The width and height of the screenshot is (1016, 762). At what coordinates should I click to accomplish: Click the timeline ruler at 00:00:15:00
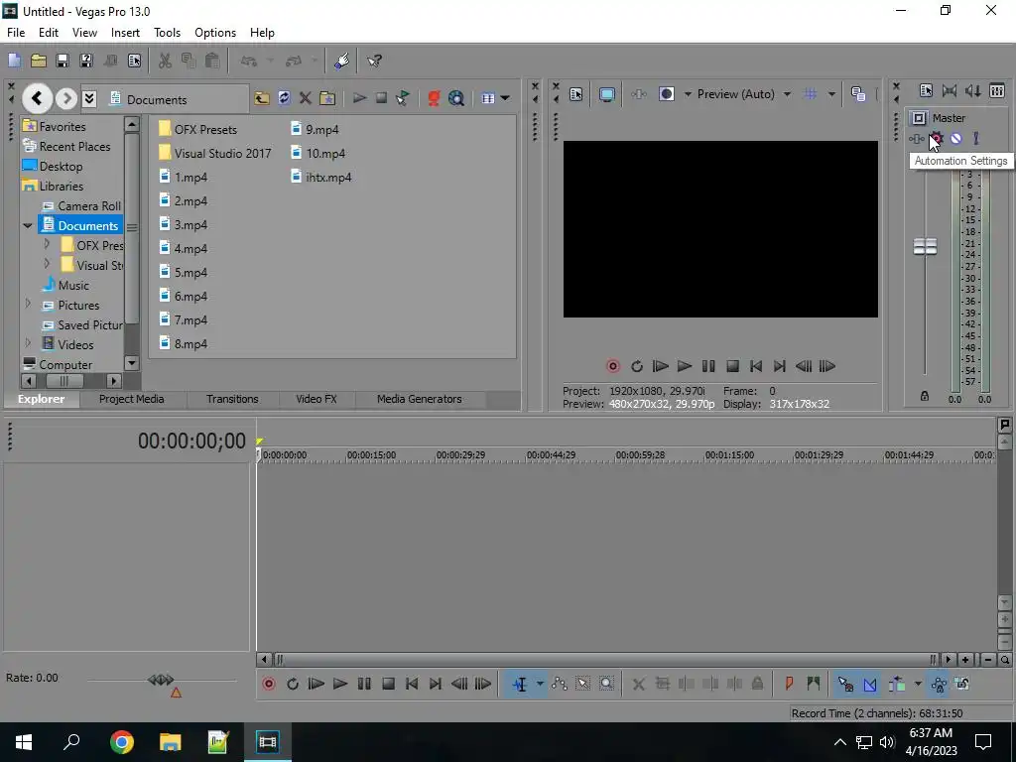(x=371, y=455)
